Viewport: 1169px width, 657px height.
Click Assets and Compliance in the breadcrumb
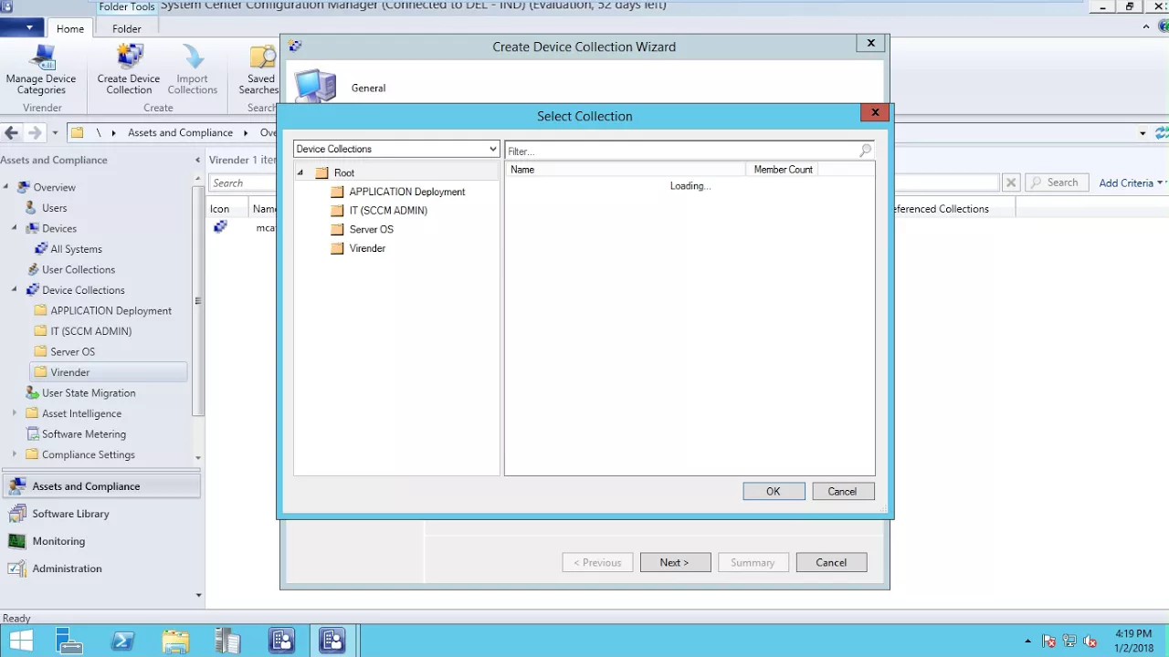coord(180,132)
